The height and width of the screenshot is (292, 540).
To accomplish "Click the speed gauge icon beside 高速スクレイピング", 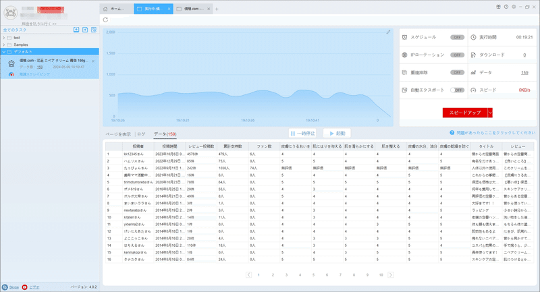I will (11, 74).
